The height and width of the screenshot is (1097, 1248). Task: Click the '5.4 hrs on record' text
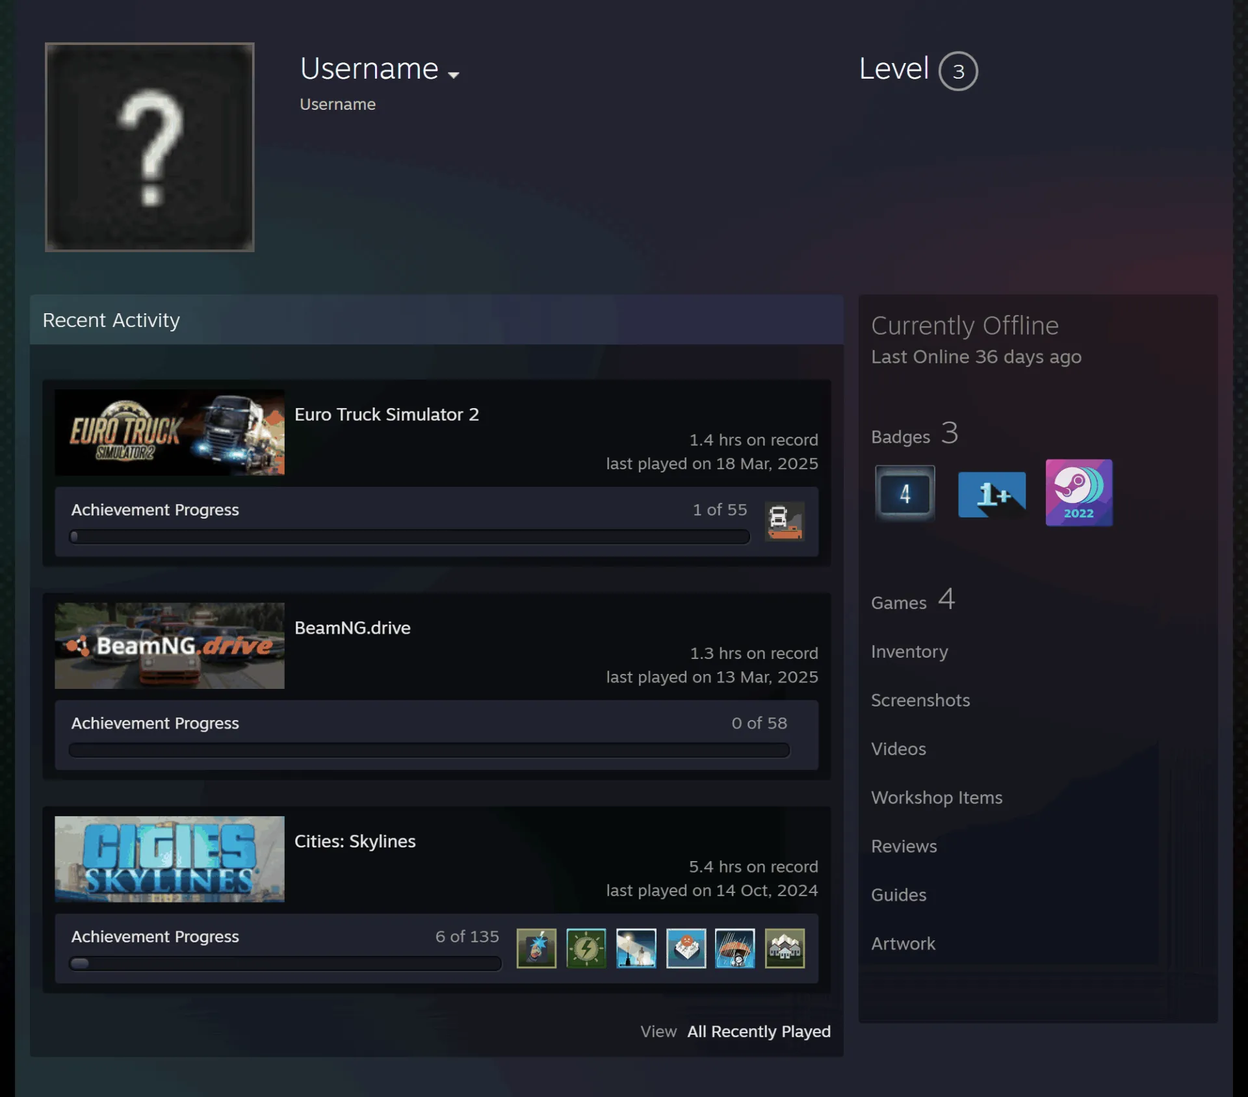click(x=753, y=867)
